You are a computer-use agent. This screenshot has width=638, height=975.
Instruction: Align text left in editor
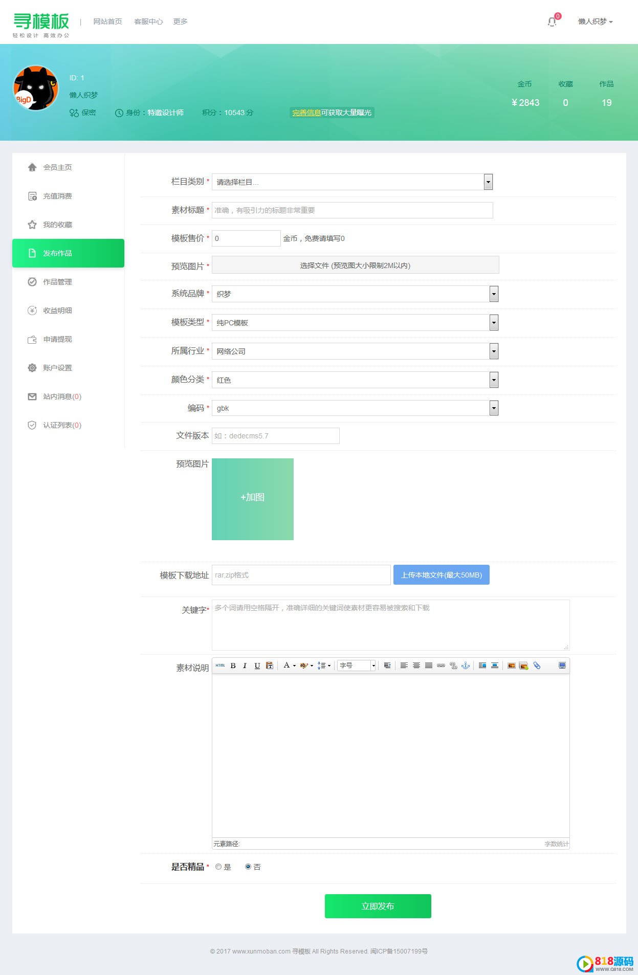(x=404, y=666)
